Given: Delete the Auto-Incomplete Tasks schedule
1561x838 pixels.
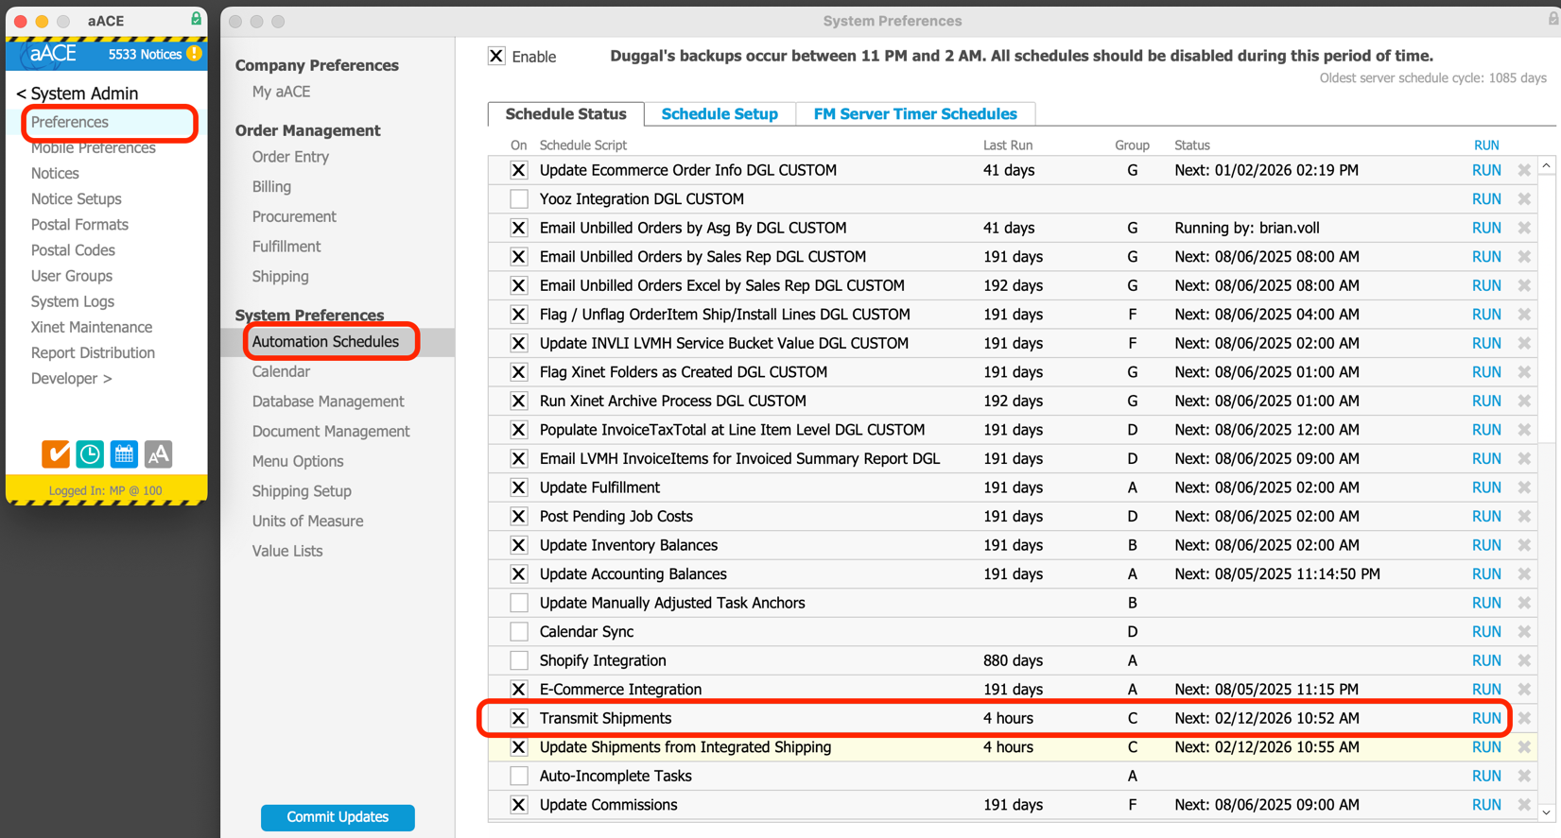Looking at the screenshot, I should point(1524,776).
